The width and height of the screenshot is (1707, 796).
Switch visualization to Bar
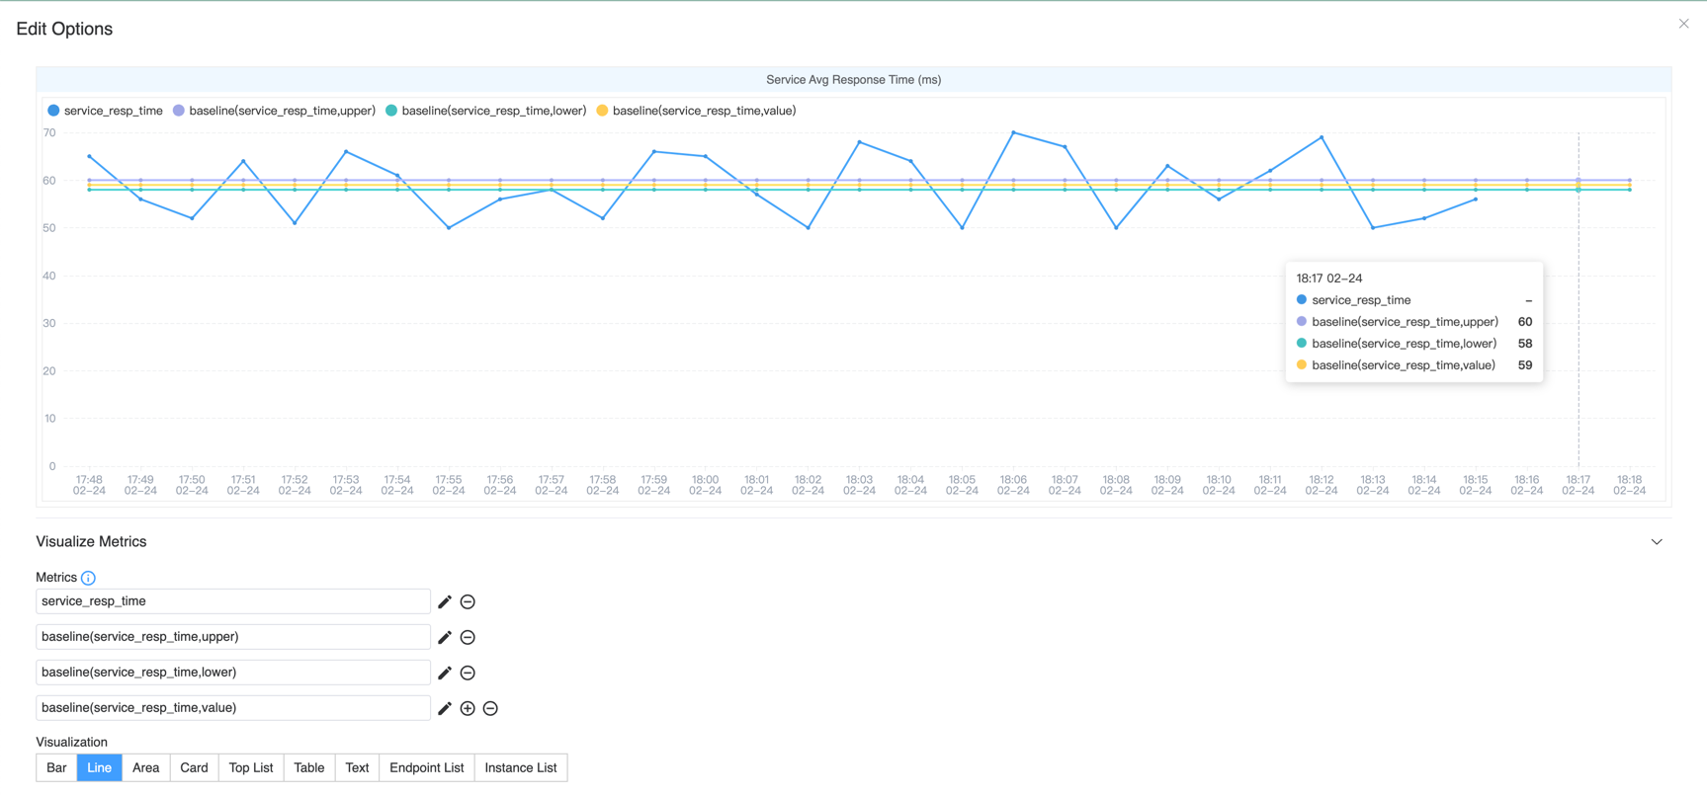[56, 767]
